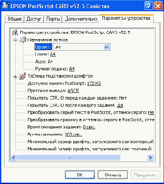Screen dimensions: 164x184
Task: Click the Lower tray A4 value
Action: click(x=53, y=54)
